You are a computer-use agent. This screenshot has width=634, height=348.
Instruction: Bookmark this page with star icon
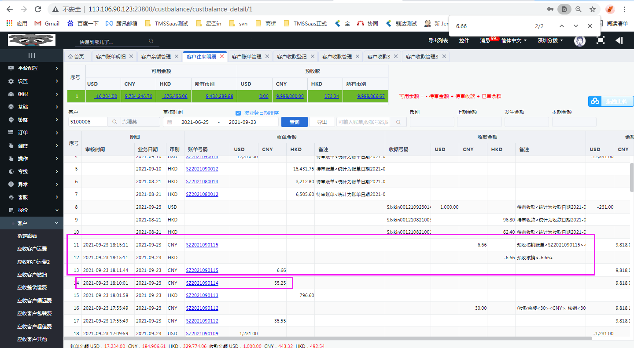pos(593,9)
